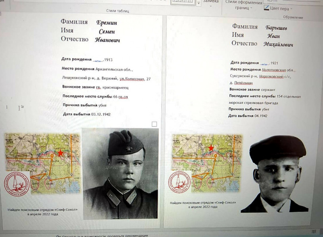
Task: Click the line морская стрелковая бригада
Action: coord(253,103)
